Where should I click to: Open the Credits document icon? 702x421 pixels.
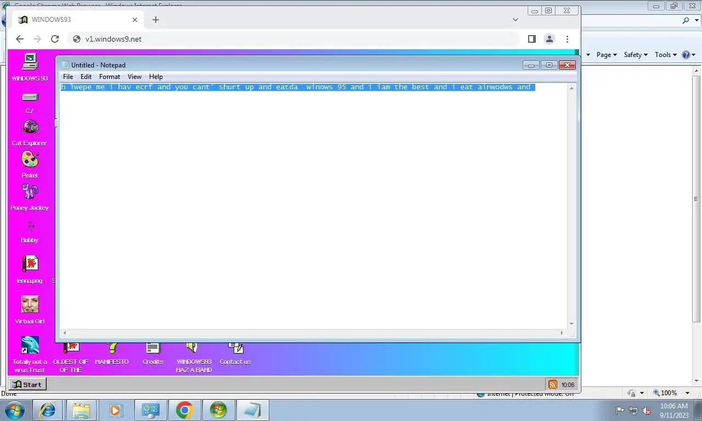click(153, 354)
